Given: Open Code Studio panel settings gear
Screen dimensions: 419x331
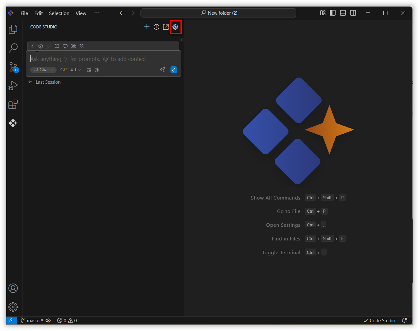Looking at the screenshot, I should [175, 27].
